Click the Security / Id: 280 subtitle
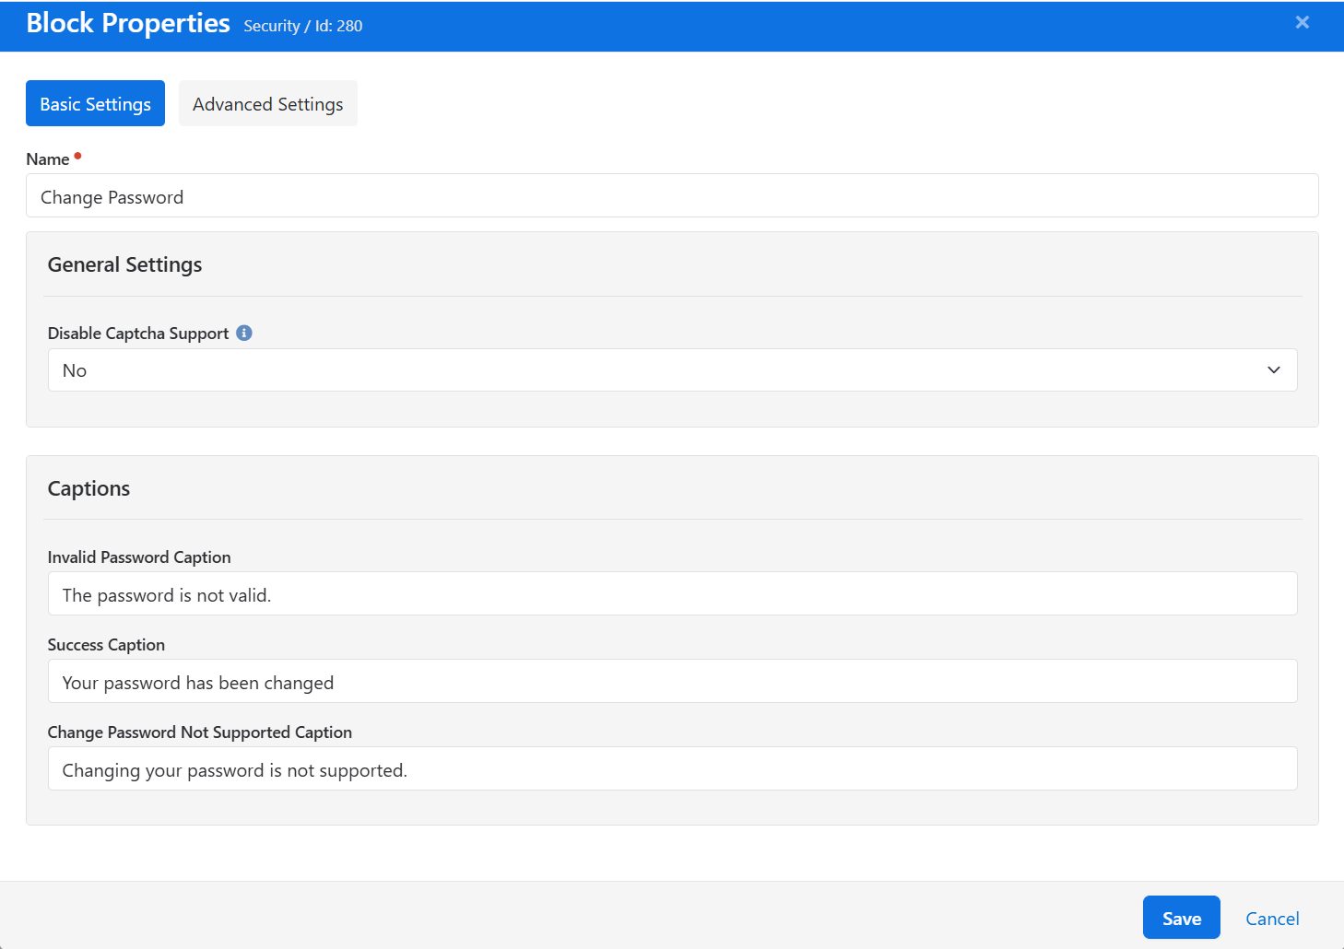 (302, 26)
